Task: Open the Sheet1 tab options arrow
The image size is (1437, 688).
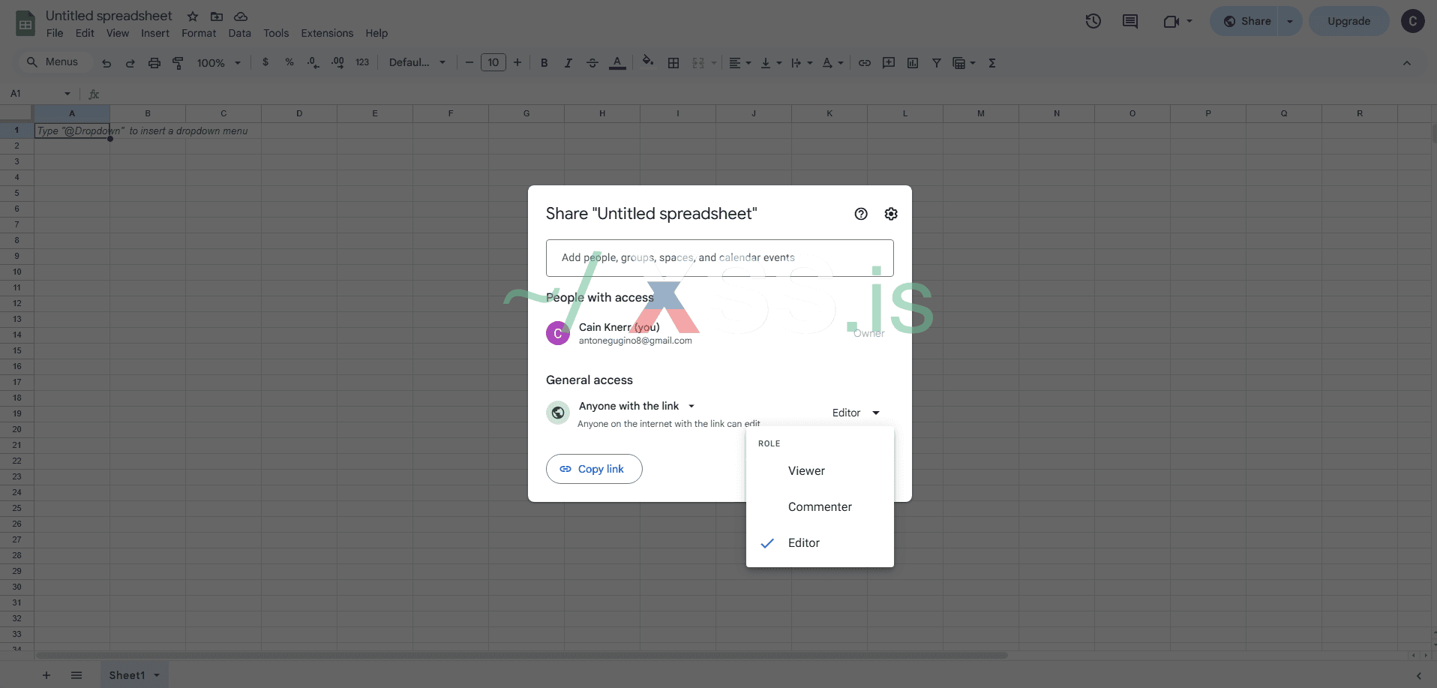Action: point(157,675)
